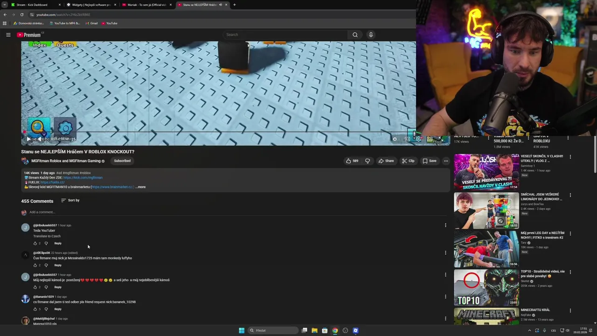Expand description with ...more
The height and width of the screenshot is (336, 597).
[140, 187]
